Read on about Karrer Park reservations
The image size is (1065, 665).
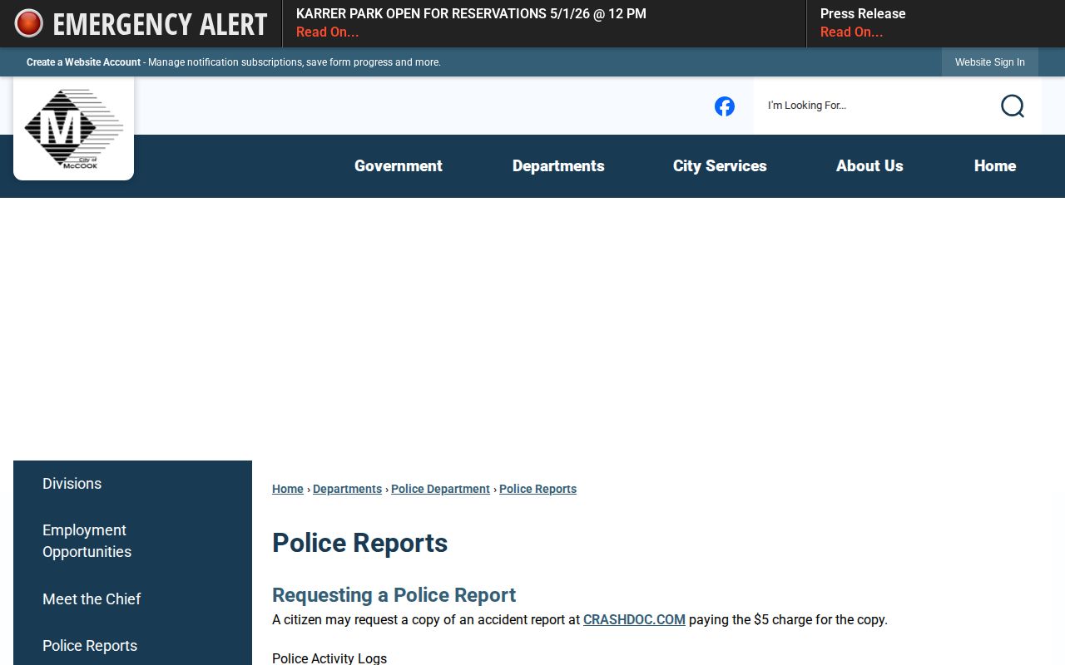pyautogui.click(x=328, y=32)
